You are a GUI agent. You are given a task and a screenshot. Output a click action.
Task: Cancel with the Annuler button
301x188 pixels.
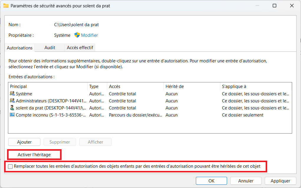(246, 181)
